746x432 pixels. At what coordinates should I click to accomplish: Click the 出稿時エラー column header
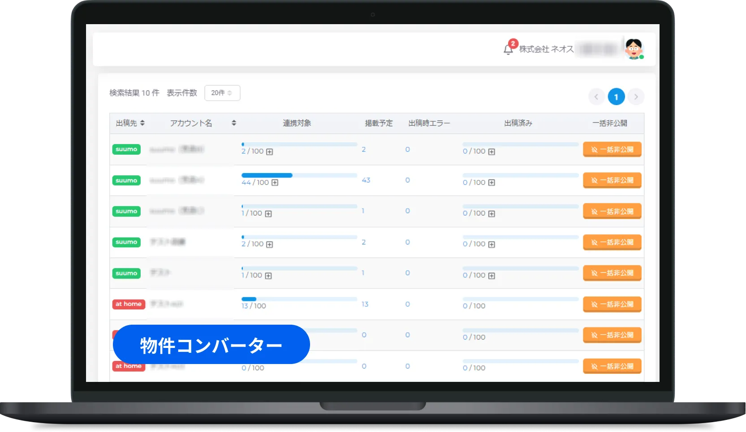point(429,123)
